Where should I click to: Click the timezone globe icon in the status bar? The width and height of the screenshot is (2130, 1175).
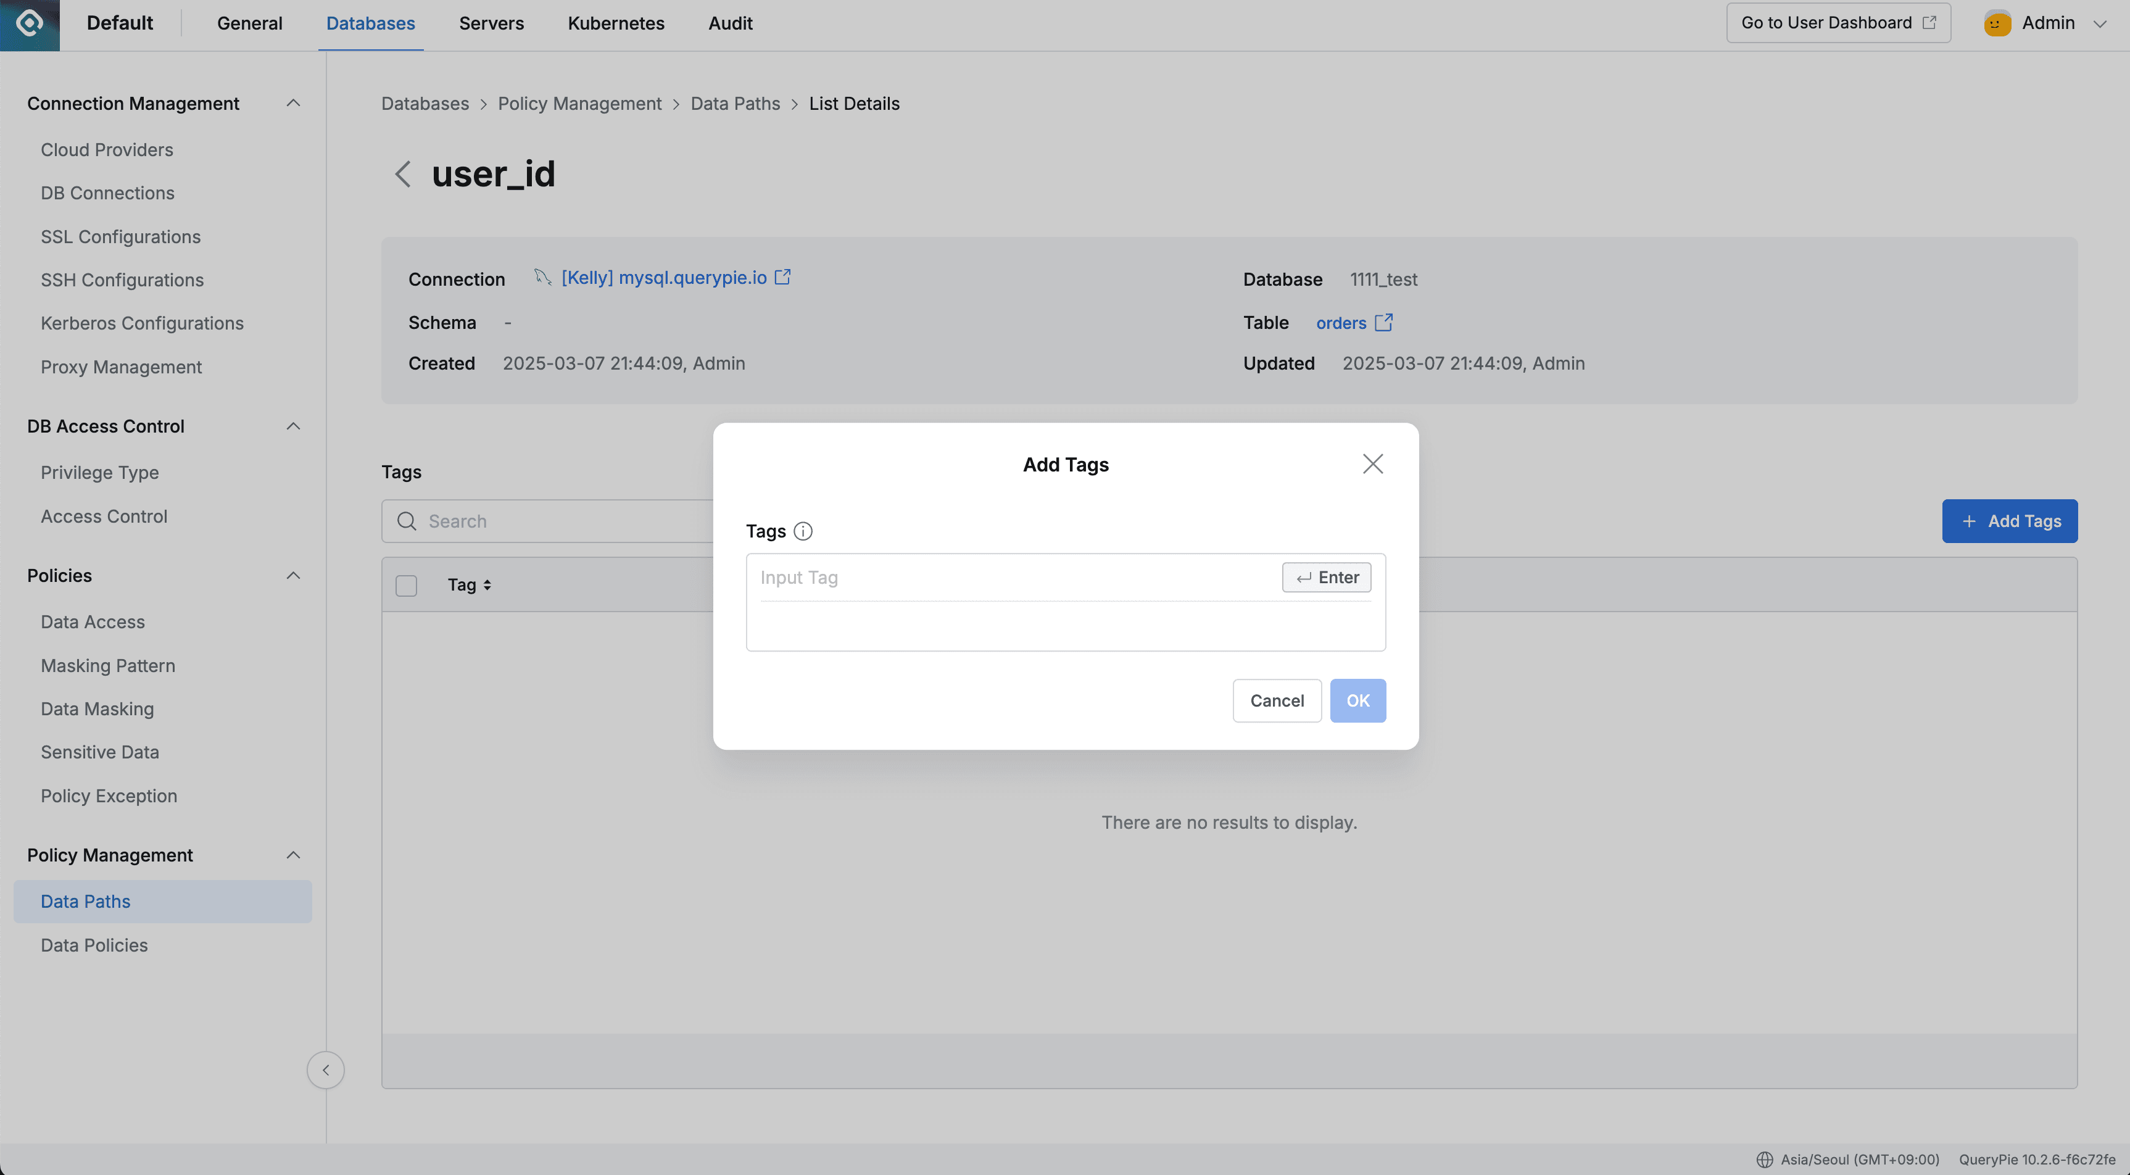(1763, 1160)
